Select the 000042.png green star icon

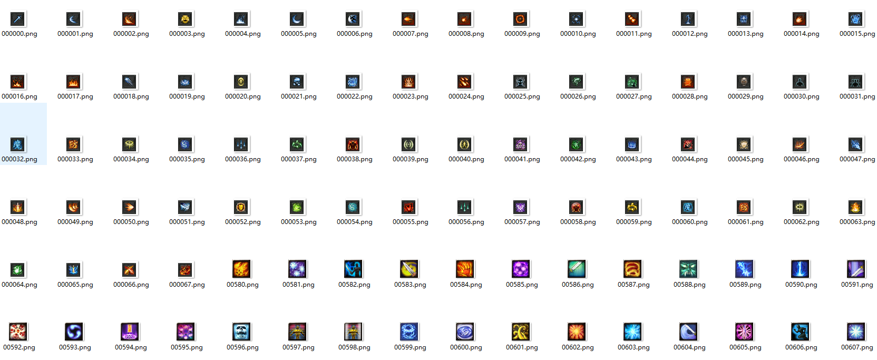click(577, 145)
